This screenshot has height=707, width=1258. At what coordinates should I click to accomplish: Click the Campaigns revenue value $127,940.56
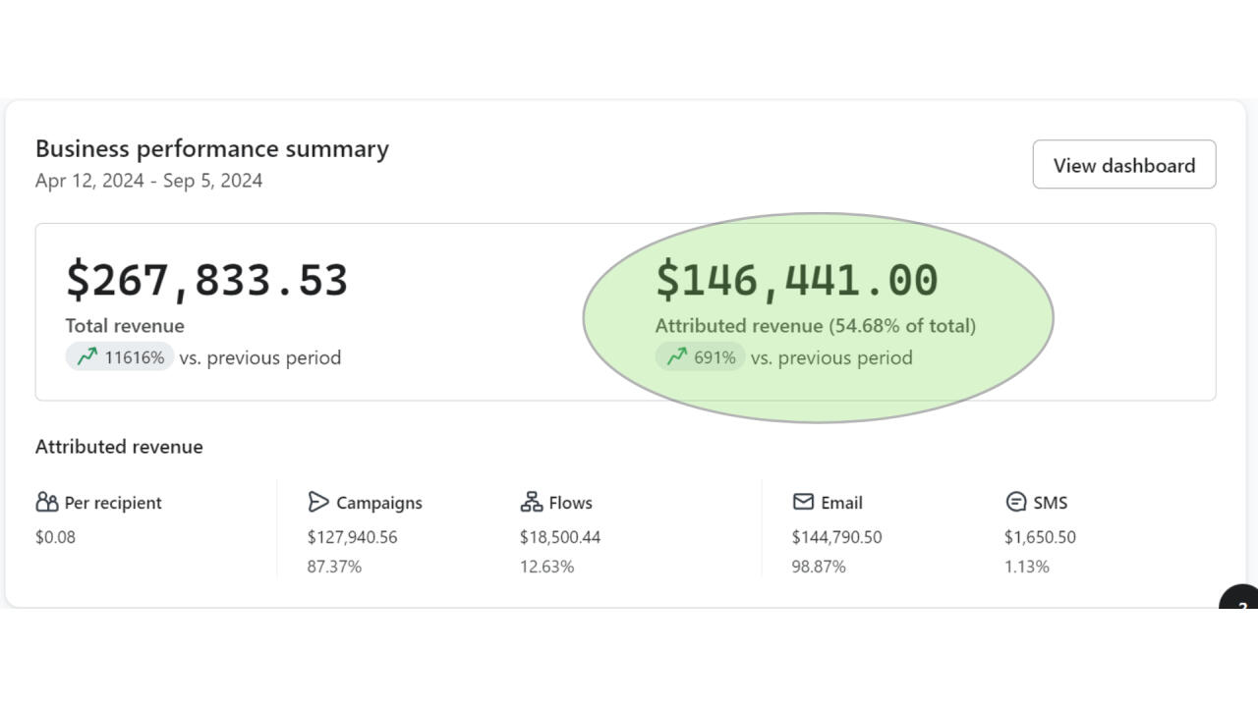[352, 537]
